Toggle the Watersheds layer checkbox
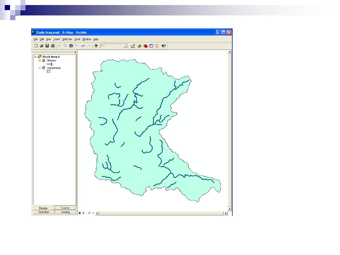Image resolution: width=340 pixels, height=255 pixels. (44, 68)
